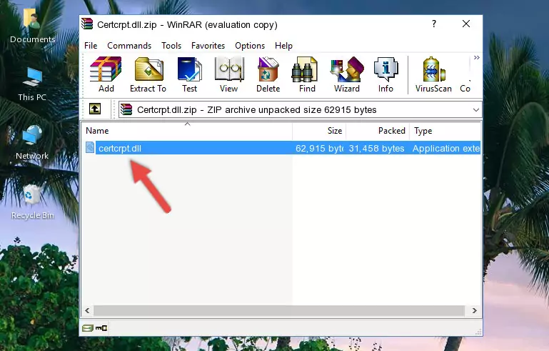Click the certcrpt.dll file icon
The image size is (549, 351).
[x=90, y=148]
